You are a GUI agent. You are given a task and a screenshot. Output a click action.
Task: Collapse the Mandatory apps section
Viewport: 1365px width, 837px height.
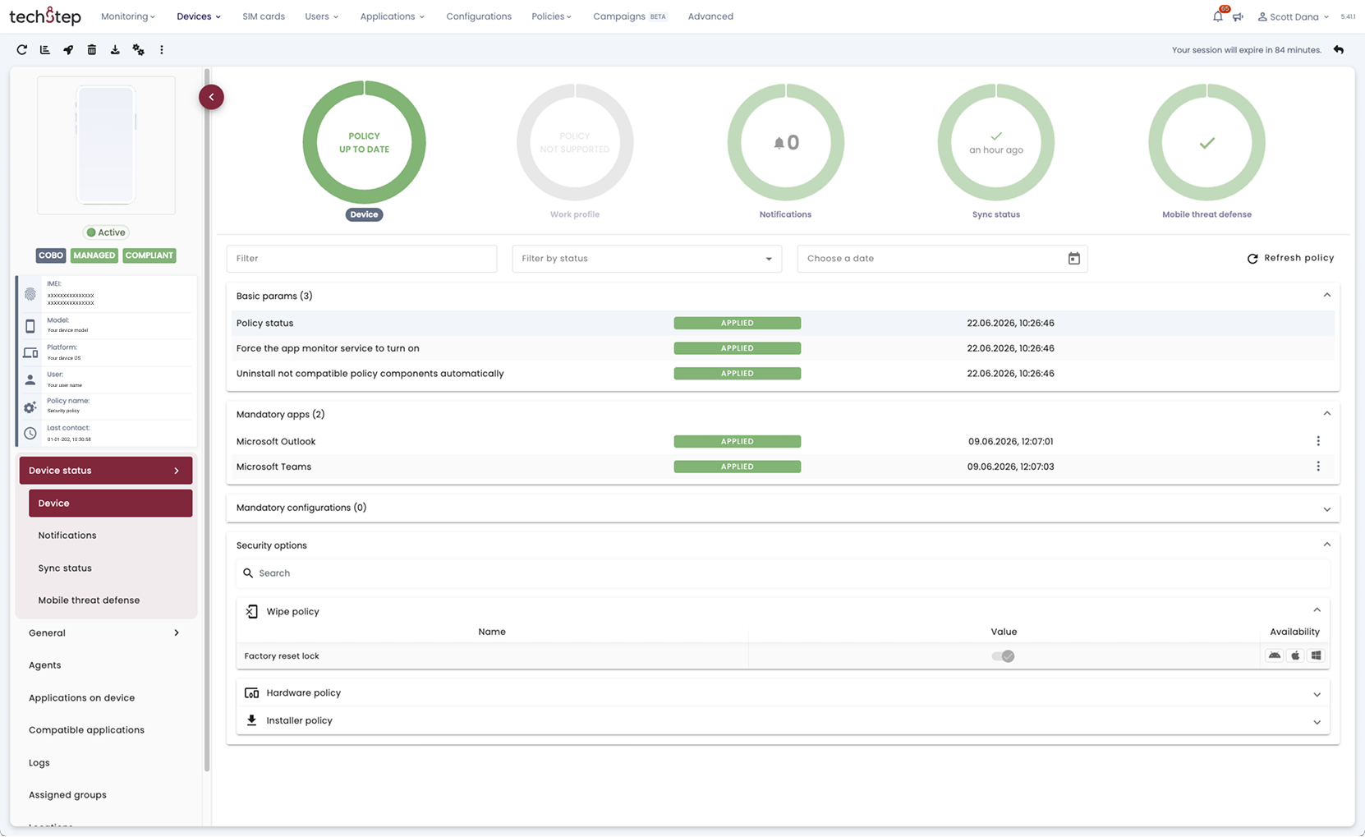[1326, 414]
